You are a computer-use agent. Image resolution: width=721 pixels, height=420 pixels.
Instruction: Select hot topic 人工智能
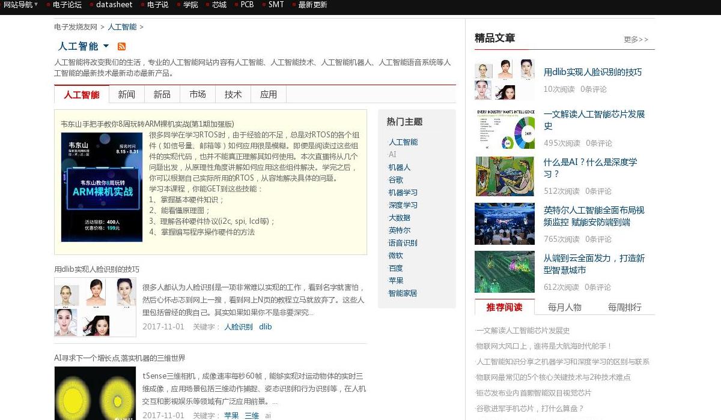coord(403,142)
